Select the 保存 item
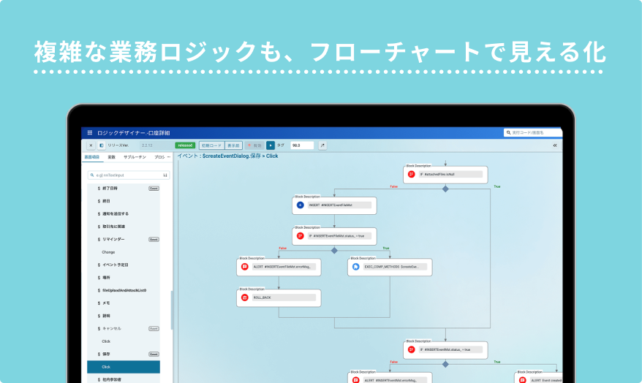642x383 pixels. coord(106,354)
